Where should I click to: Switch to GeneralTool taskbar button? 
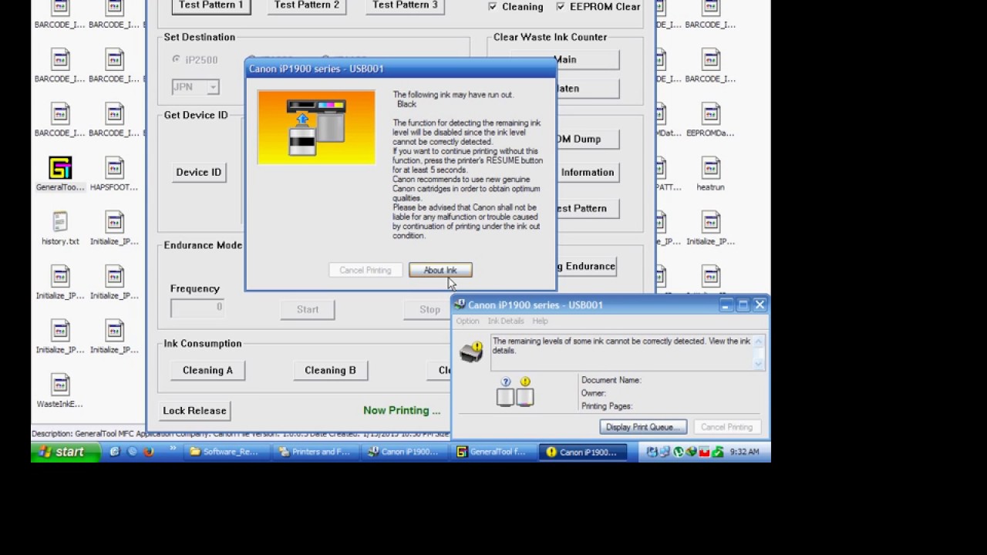(491, 452)
